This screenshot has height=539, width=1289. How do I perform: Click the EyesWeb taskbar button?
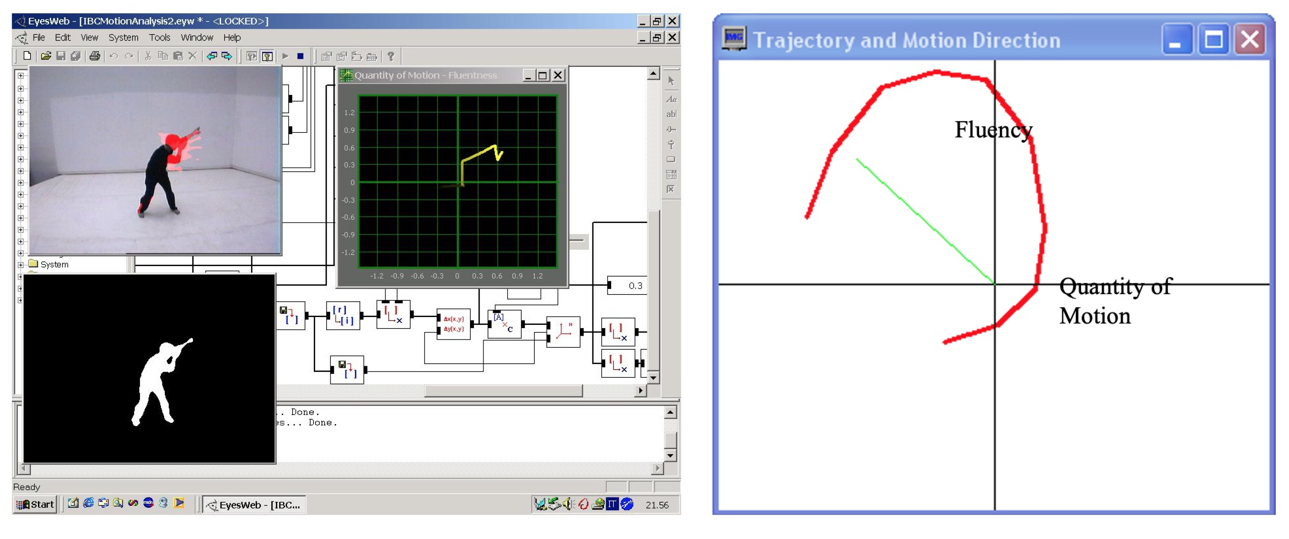click(x=254, y=505)
